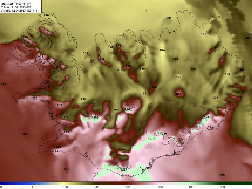
Task: Click the map value '469'
Action: 248,38
